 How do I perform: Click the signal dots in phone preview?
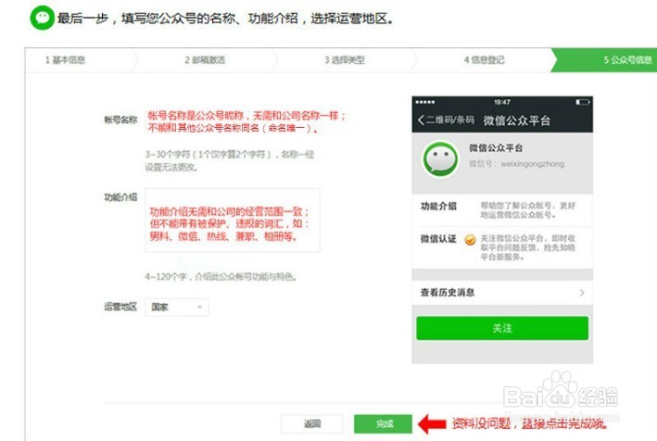424,102
